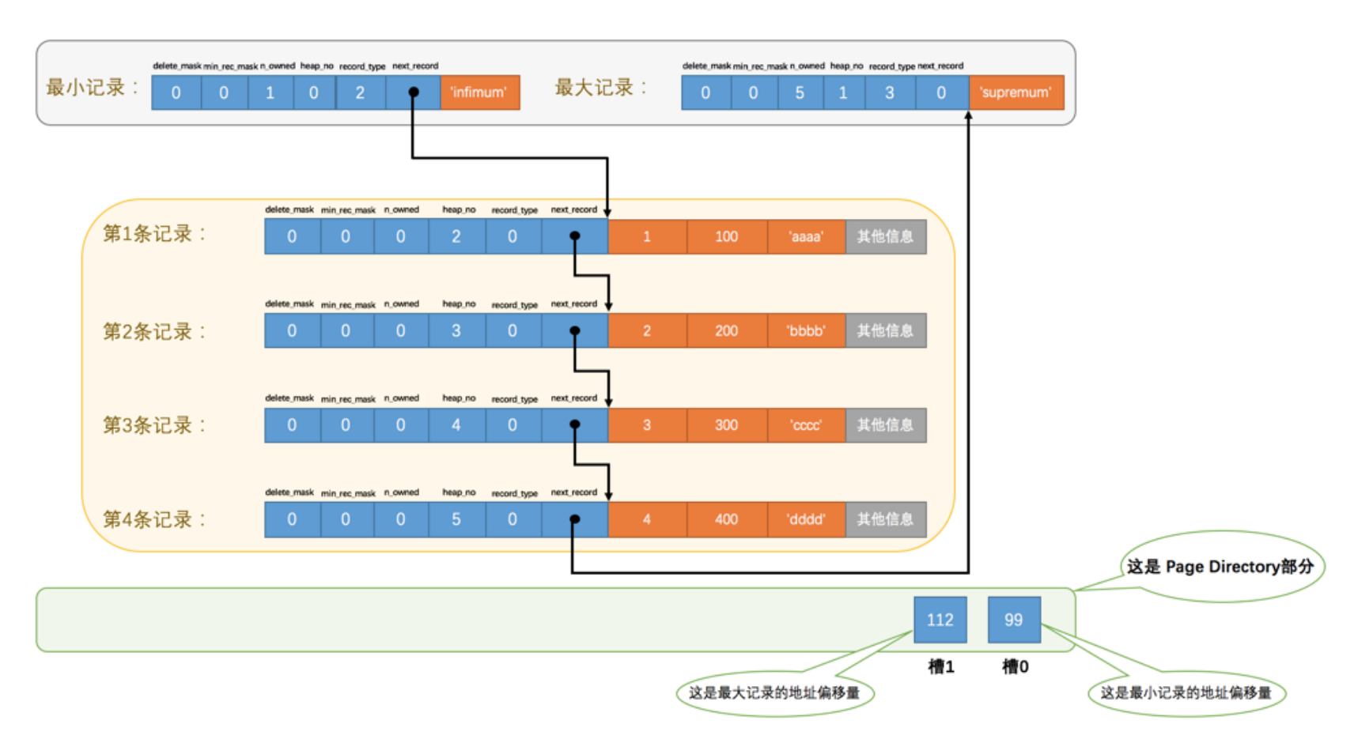Click primary key cell 3 in record 3
Viewport: 1358px width, 743px height.
click(647, 424)
